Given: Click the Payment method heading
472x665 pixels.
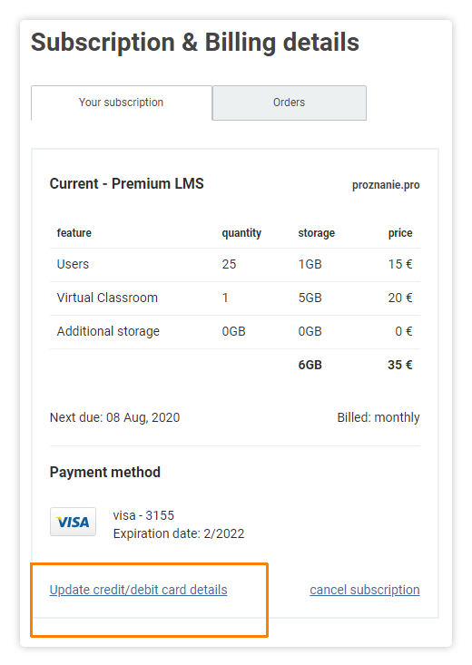Looking at the screenshot, I should pos(105,473).
